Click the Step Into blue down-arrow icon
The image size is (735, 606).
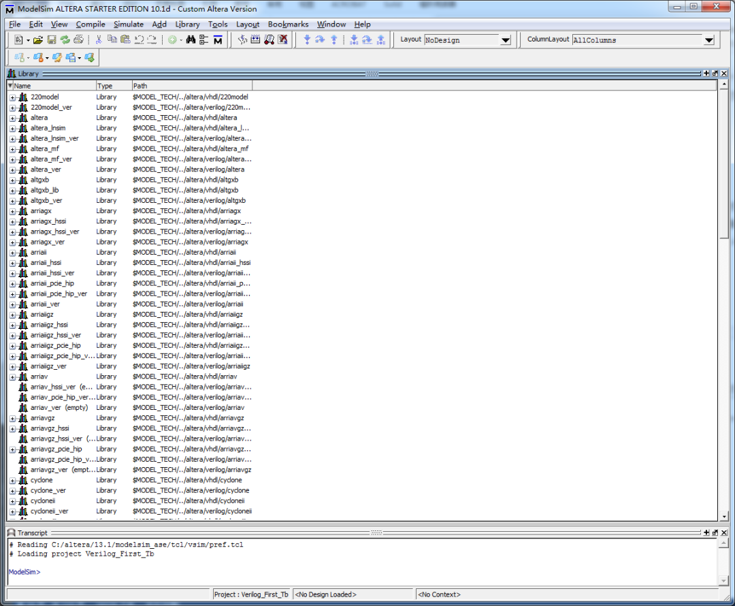click(307, 40)
